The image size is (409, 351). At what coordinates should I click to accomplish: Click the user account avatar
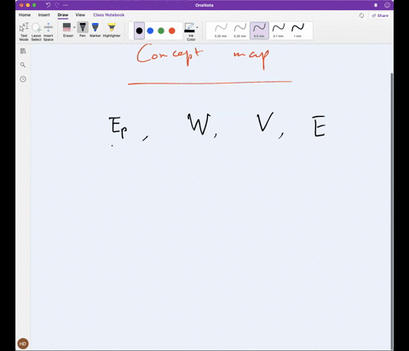click(x=23, y=343)
